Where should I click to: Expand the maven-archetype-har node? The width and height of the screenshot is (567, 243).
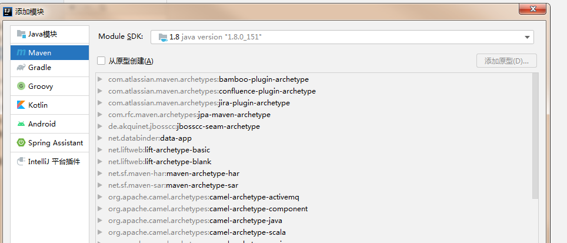[100, 174]
